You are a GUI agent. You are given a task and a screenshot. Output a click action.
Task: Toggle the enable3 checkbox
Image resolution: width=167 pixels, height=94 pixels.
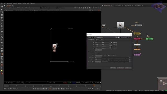point(112,46)
